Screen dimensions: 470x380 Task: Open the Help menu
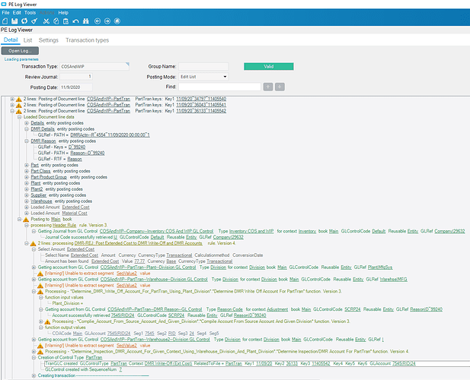[63, 13]
